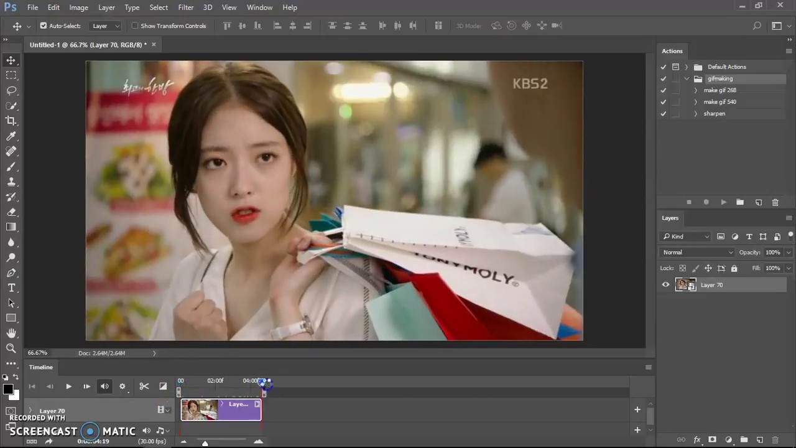
Task: Open the Image menu
Action: coord(78,7)
